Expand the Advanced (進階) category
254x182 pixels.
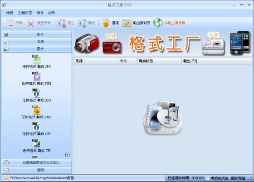pos(37,170)
